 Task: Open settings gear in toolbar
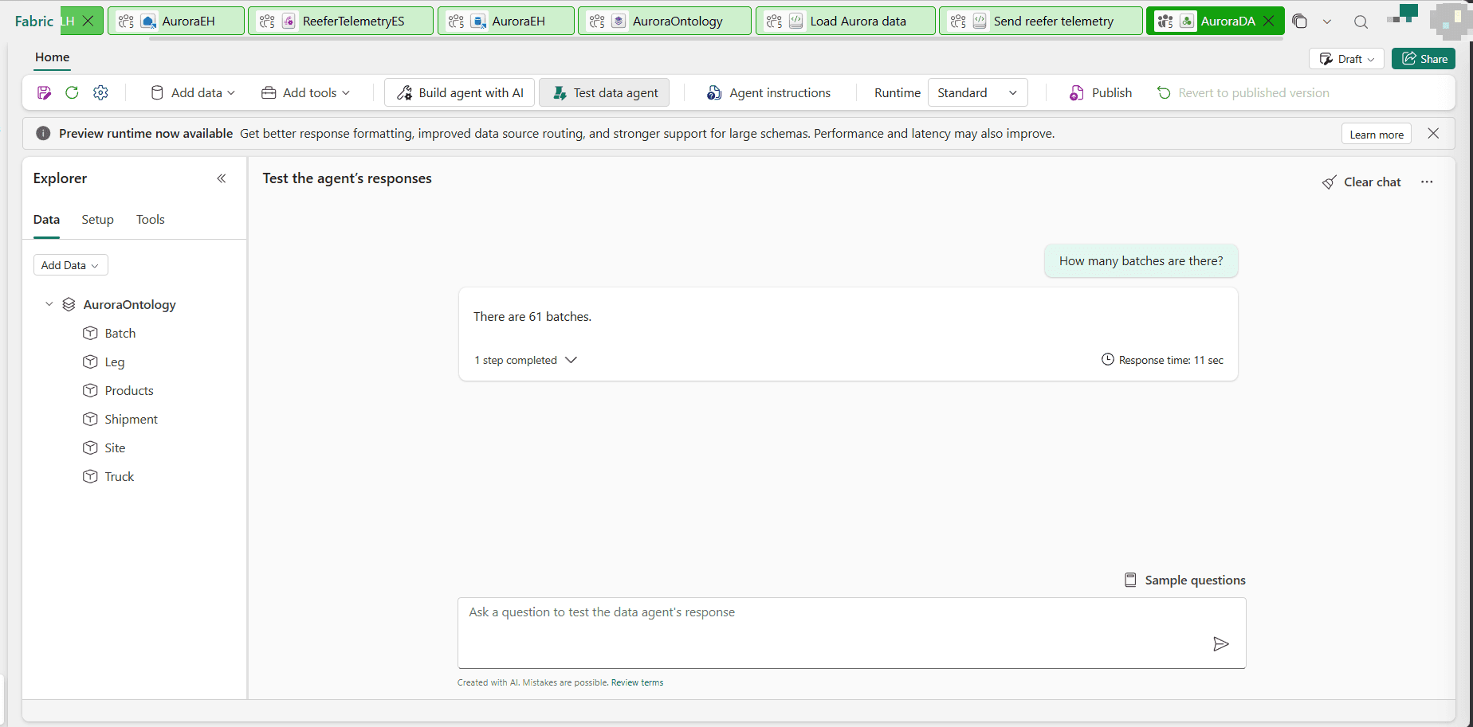100,93
